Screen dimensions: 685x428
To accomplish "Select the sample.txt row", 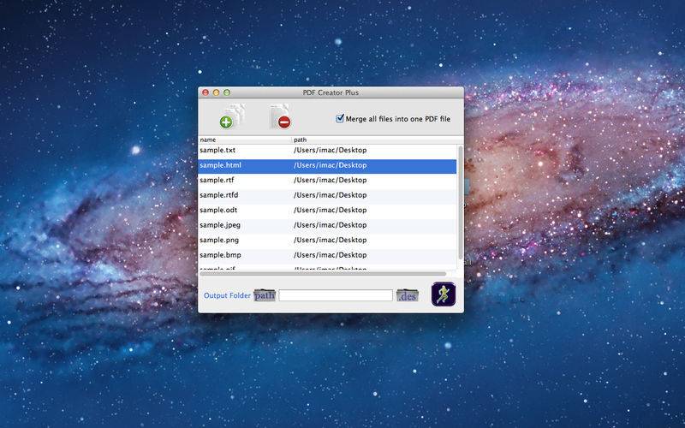I will click(328, 151).
